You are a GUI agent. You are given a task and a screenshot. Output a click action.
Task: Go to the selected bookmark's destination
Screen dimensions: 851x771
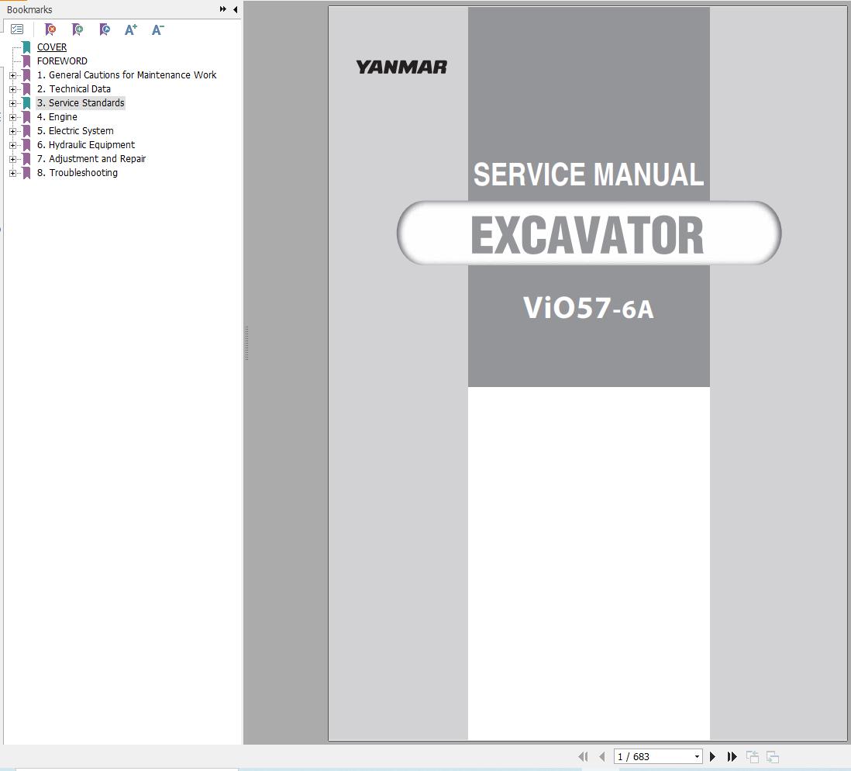[x=105, y=29]
